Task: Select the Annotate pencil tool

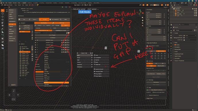Action: (3, 29)
